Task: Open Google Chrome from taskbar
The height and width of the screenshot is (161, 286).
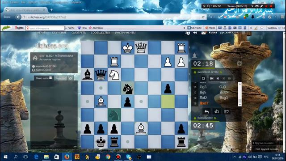Action: coord(108,157)
